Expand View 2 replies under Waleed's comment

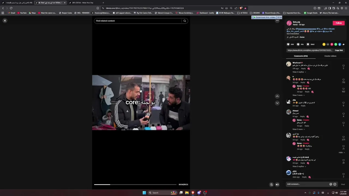click(299, 72)
